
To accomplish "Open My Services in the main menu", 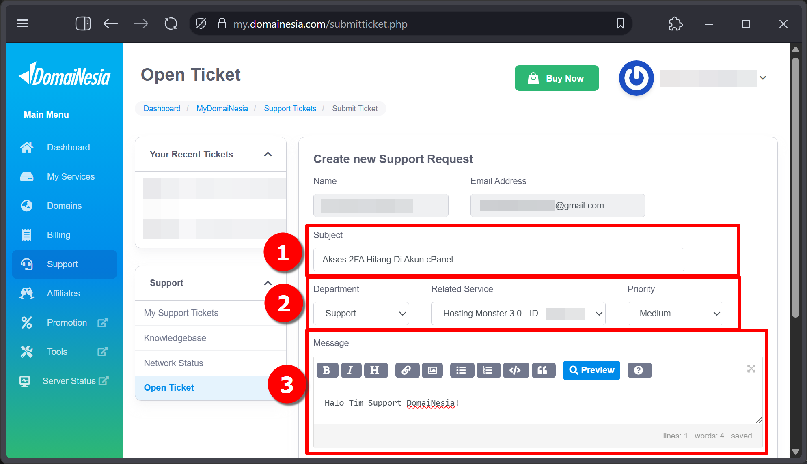I will (65, 176).
